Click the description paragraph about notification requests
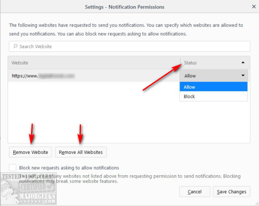 (126, 30)
